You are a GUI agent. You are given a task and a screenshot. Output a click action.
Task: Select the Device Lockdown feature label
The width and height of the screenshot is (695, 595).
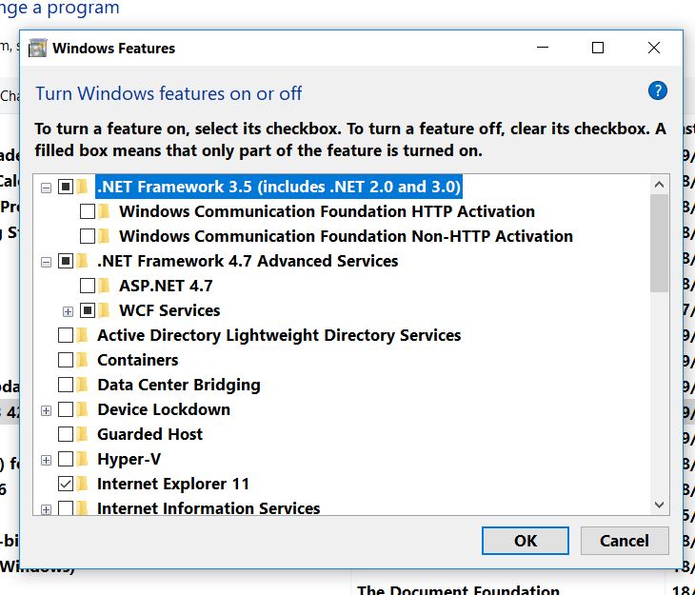tap(164, 409)
